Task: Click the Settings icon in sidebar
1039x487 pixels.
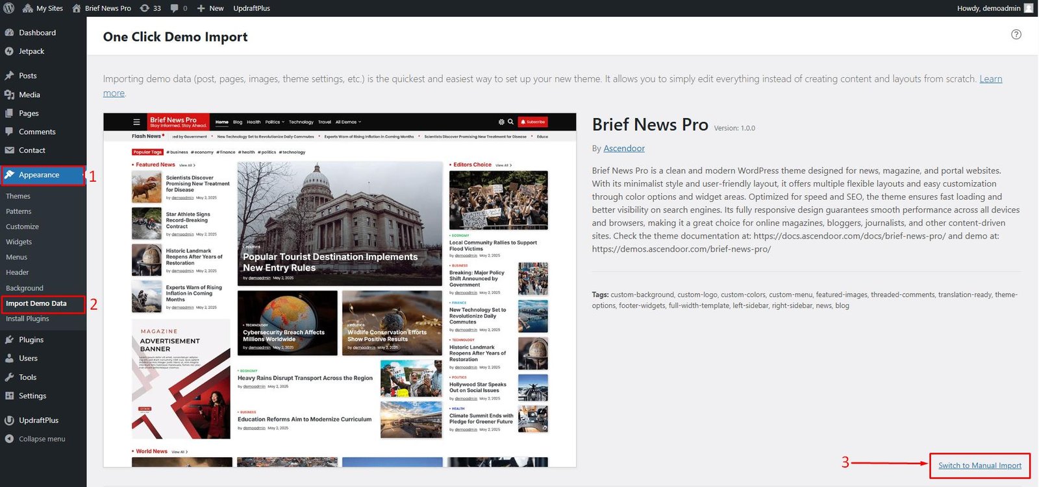Action: (9, 396)
